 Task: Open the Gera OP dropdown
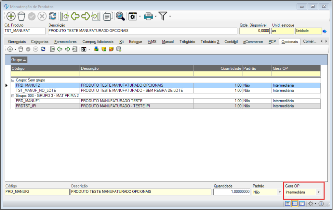(318, 192)
